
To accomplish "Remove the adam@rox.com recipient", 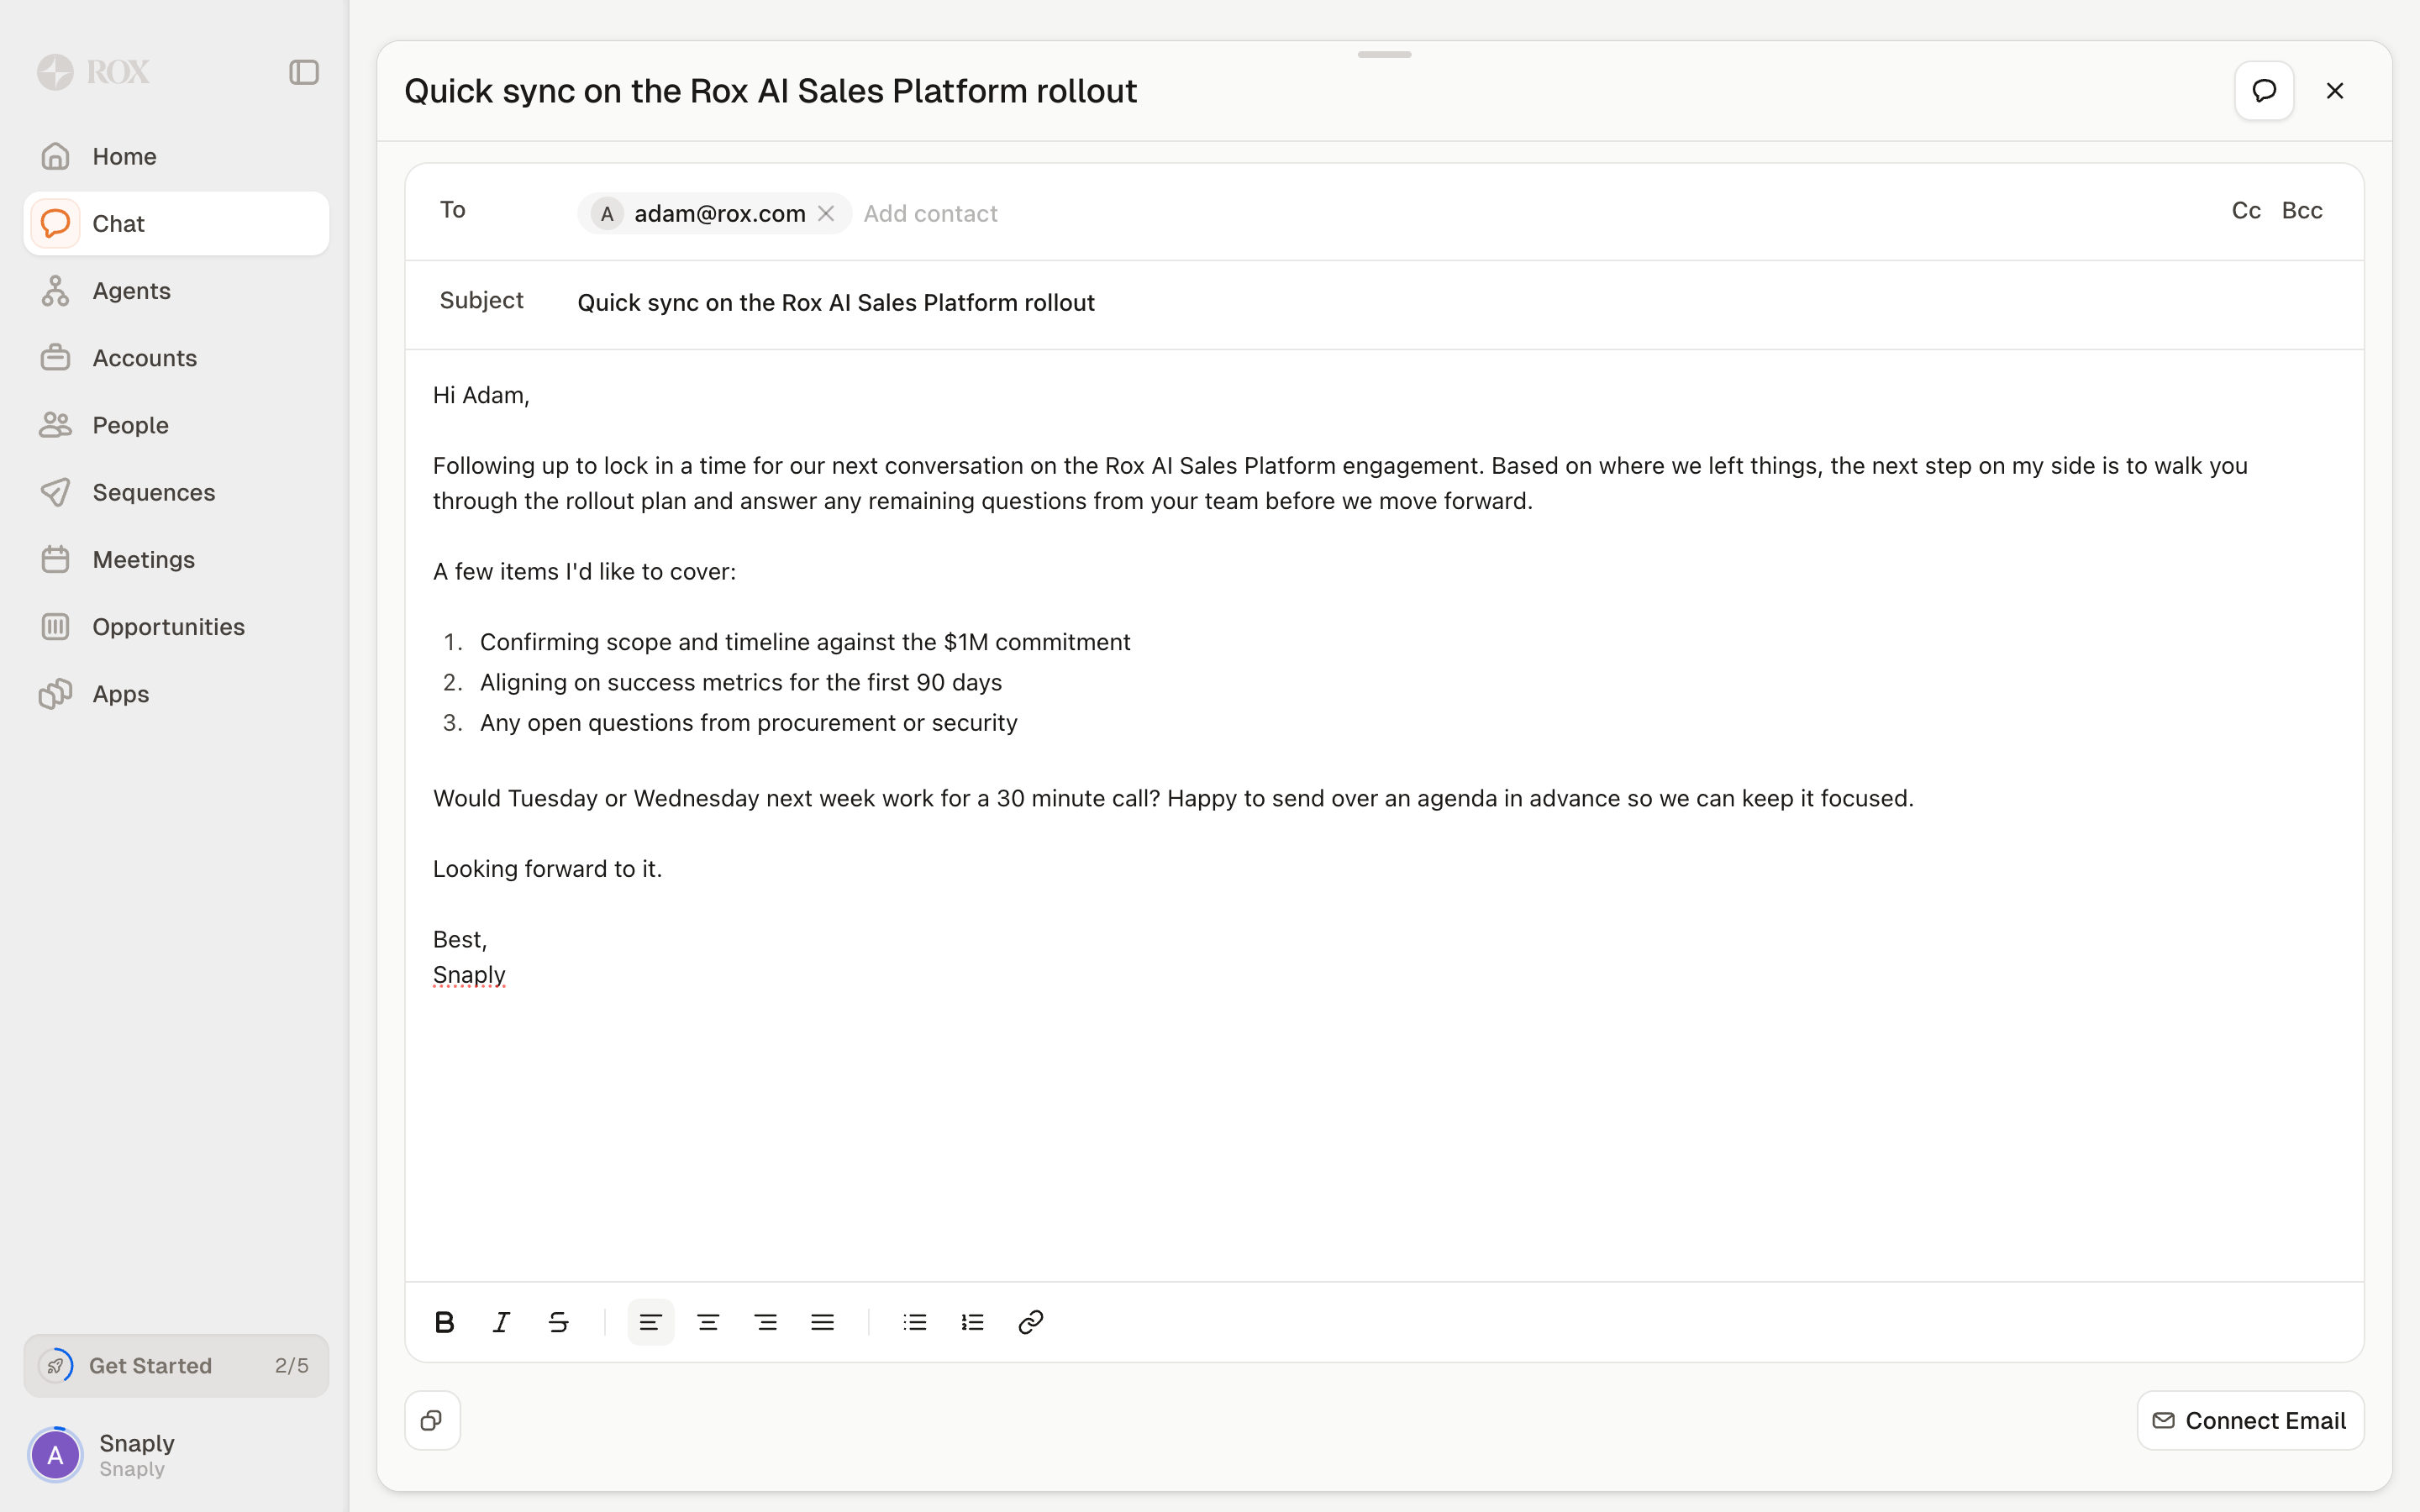I will pos(826,213).
